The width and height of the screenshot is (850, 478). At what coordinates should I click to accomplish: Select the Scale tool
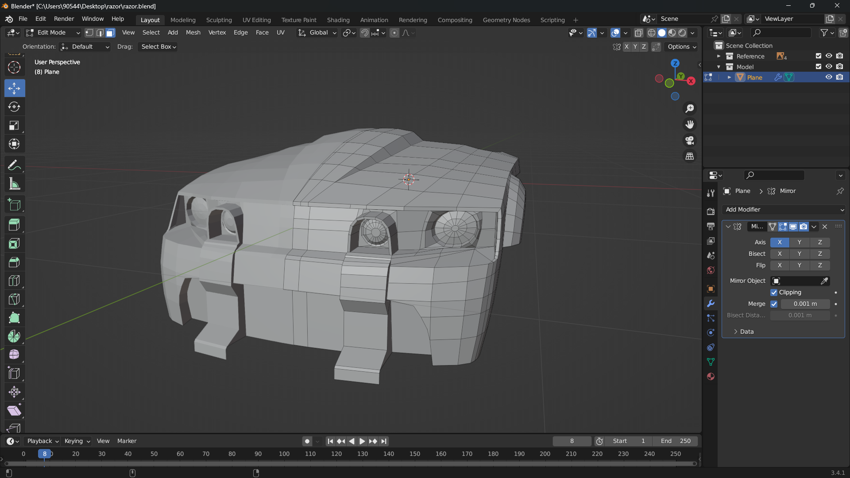14,126
